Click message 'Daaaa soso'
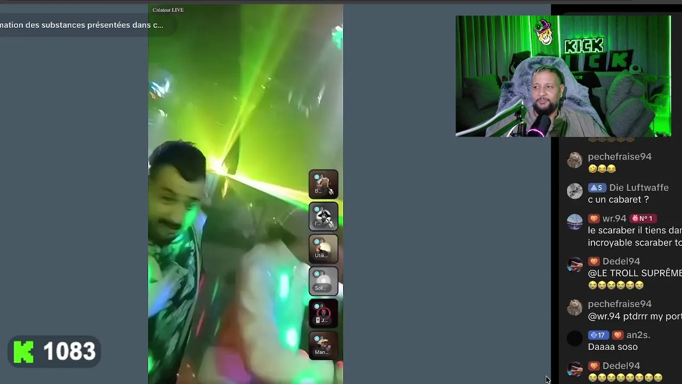The width and height of the screenshot is (682, 384). [613, 347]
